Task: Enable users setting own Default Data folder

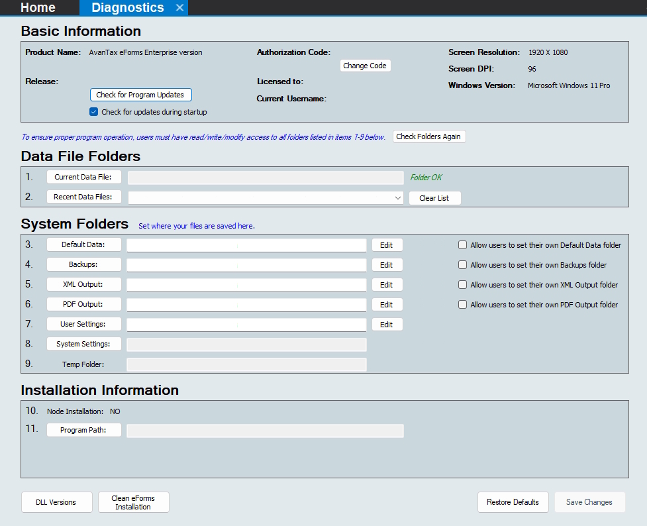Action: point(463,245)
